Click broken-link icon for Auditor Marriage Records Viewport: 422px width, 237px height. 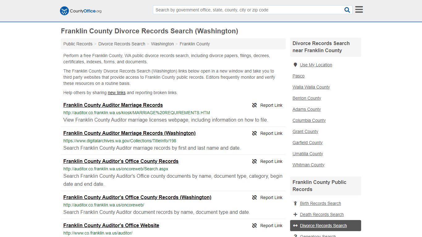click(255, 105)
